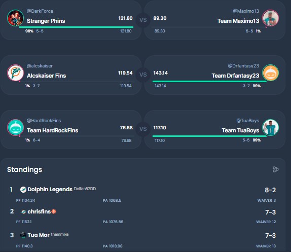Open Team Maximo13 avatar picture
The width and height of the screenshot is (291, 252).
tap(270, 18)
